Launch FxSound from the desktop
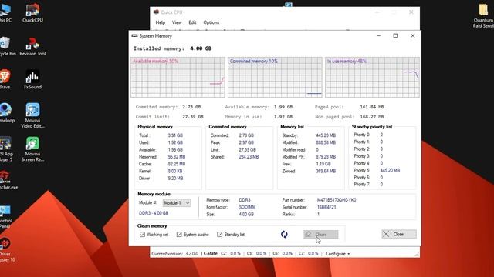The image size is (494, 277). [x=32, y=80]
